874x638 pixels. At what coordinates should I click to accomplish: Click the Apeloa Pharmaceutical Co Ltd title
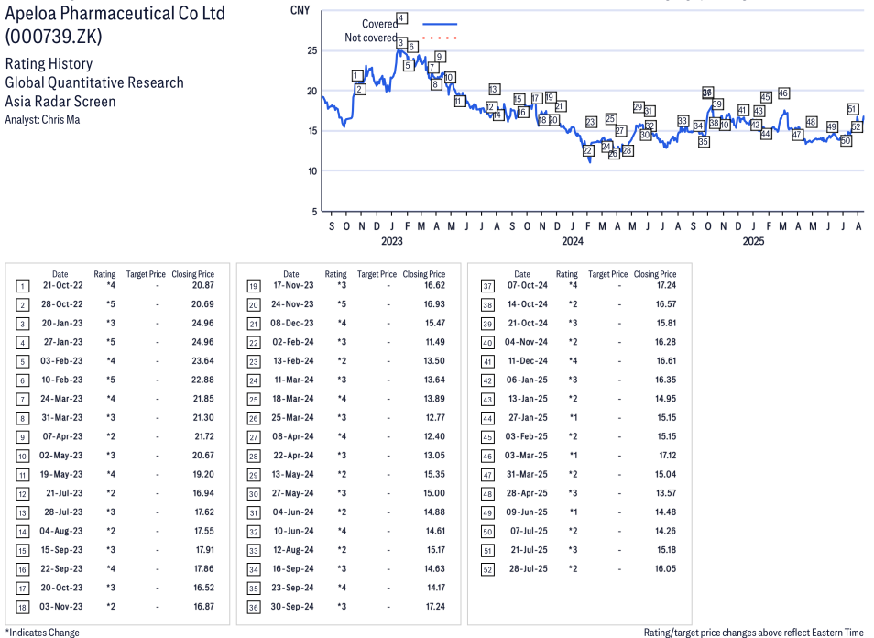coord(115,13)
